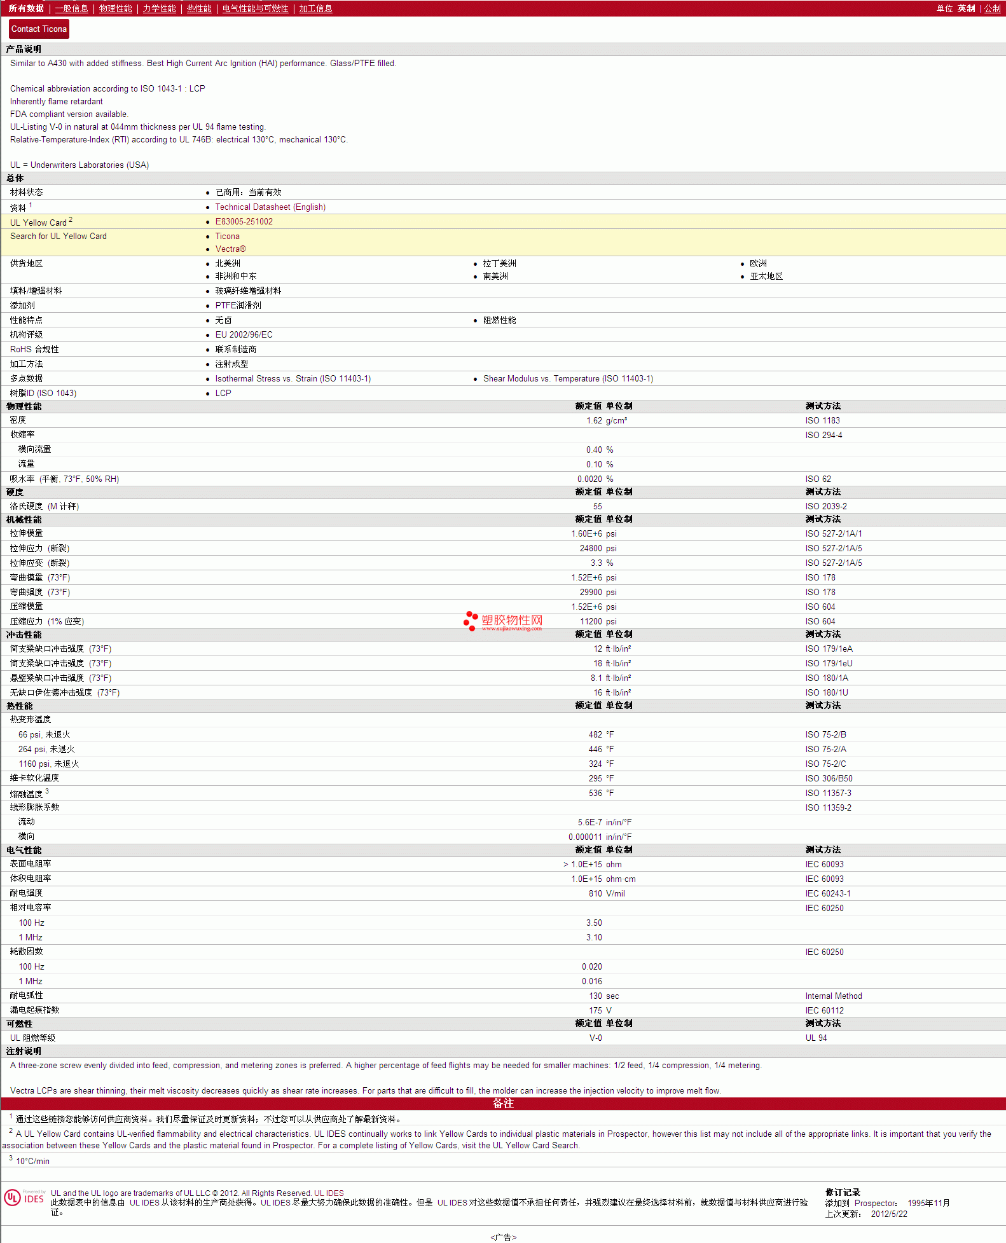Select the 所有数据 tab
The height and width of the screenshot is (1243, 1006).
26,8
